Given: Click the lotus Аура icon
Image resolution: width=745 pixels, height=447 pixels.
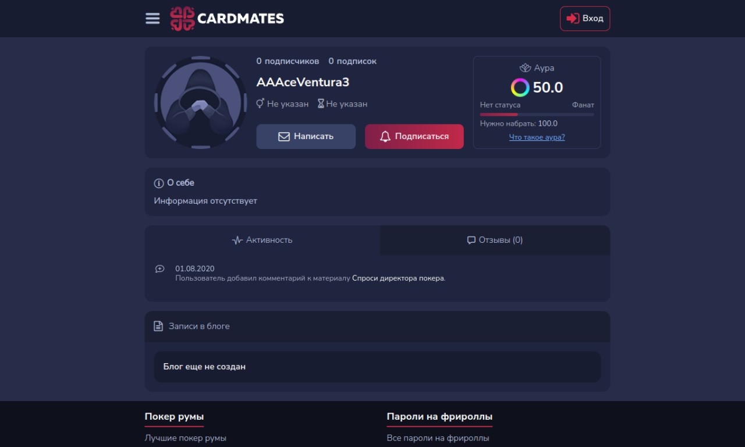Looking at the screenshot, I should point(526,68).
